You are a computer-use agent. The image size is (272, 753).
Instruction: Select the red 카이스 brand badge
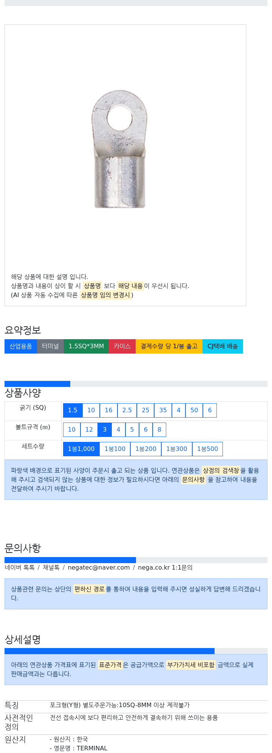point(122,346)
